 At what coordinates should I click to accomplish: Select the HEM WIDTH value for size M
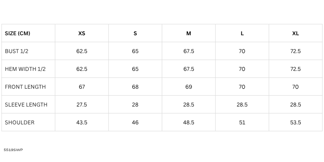(x=189, y=69)
